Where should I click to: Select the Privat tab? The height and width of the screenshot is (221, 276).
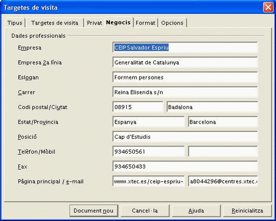(x=95, y=23)
